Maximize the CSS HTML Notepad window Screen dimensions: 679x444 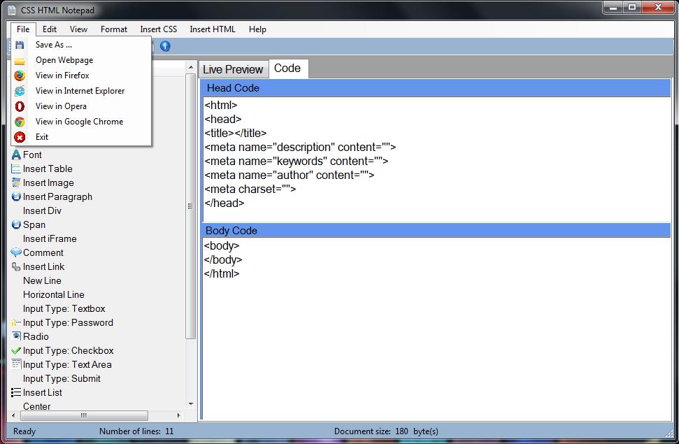click(x=632, y=8)
